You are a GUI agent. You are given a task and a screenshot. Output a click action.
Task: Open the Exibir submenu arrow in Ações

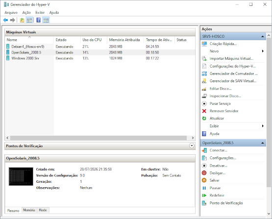click(263, 126)
